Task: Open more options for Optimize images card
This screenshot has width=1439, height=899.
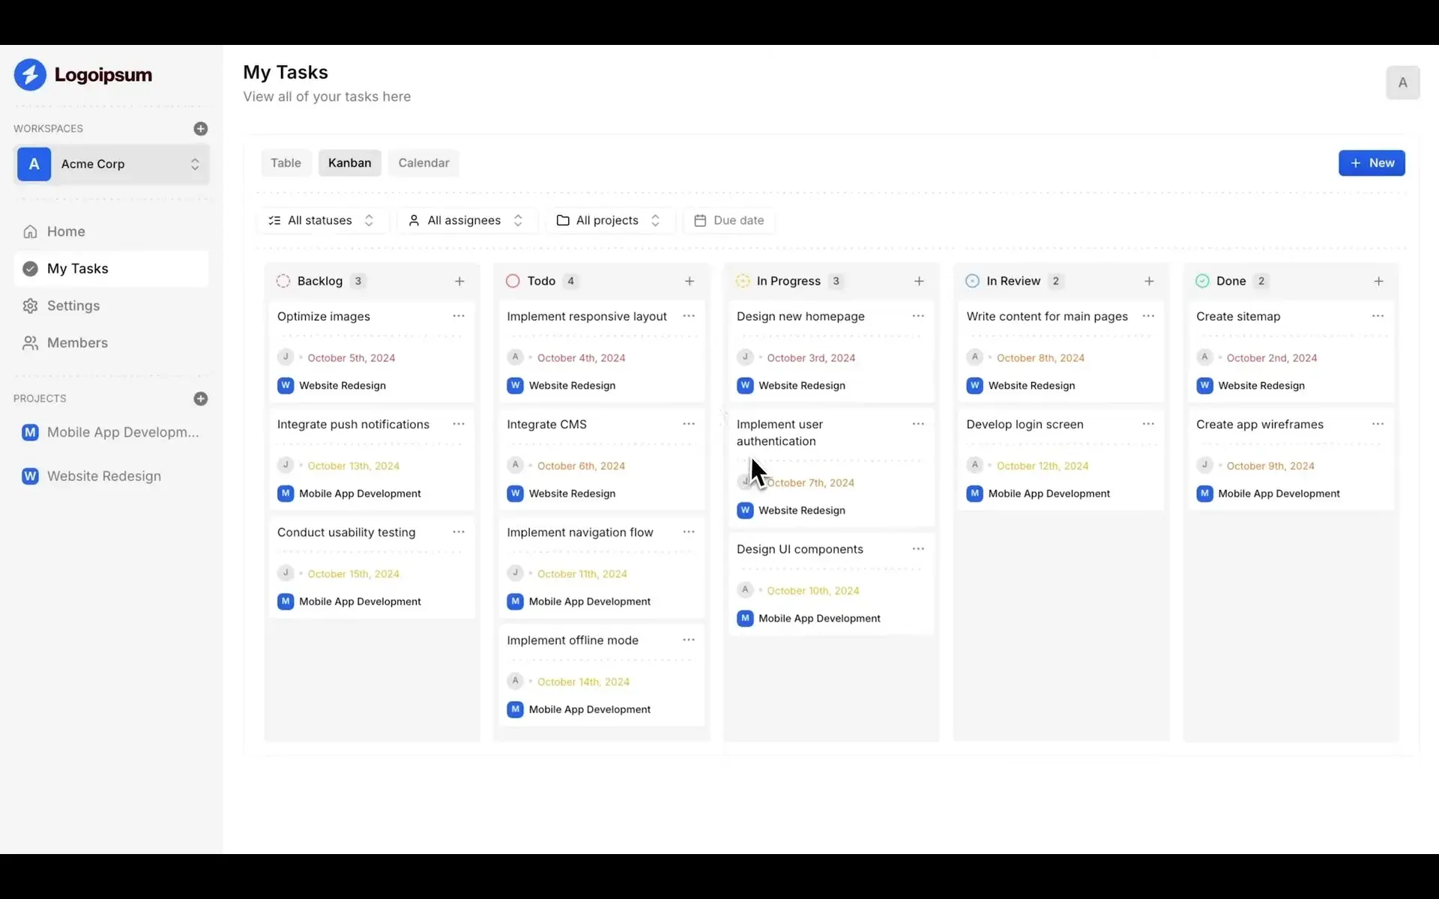Action: click(459, 316)
